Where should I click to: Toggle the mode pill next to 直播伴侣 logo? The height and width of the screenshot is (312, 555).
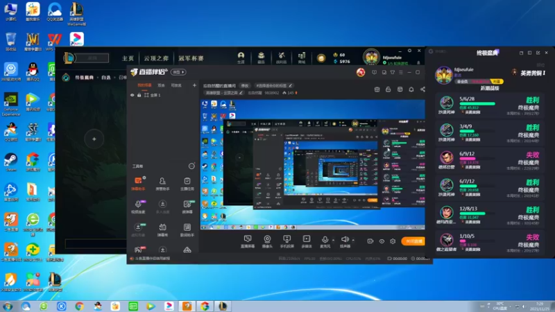178,72
